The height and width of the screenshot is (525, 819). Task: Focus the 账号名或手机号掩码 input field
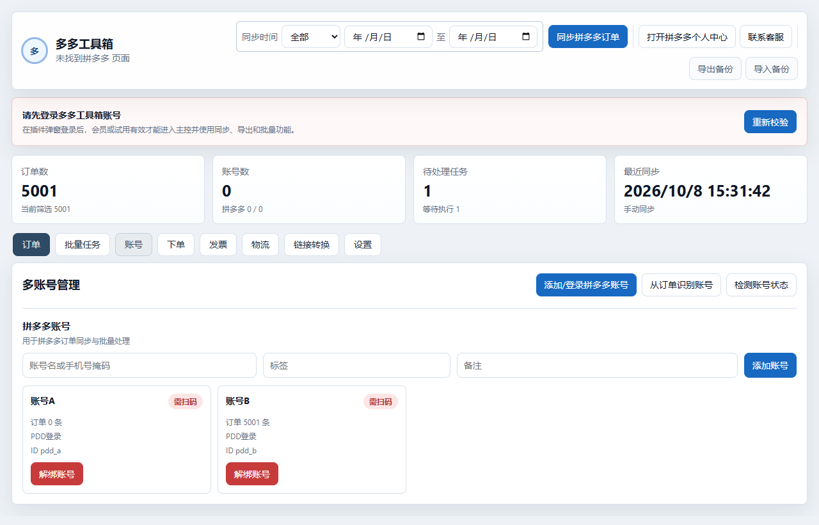point(139,366)
